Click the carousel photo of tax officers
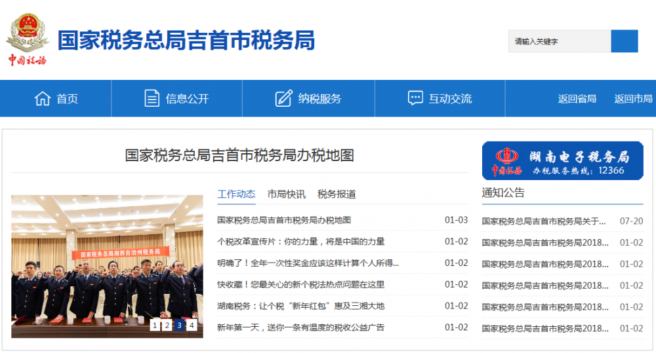The image size is (656, 353). click(x=107, y=267)
